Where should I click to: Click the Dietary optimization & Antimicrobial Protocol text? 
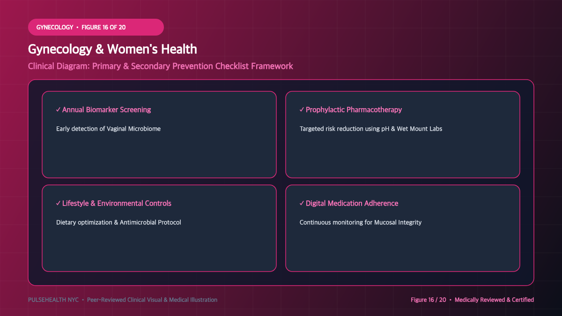coord(118,222)
